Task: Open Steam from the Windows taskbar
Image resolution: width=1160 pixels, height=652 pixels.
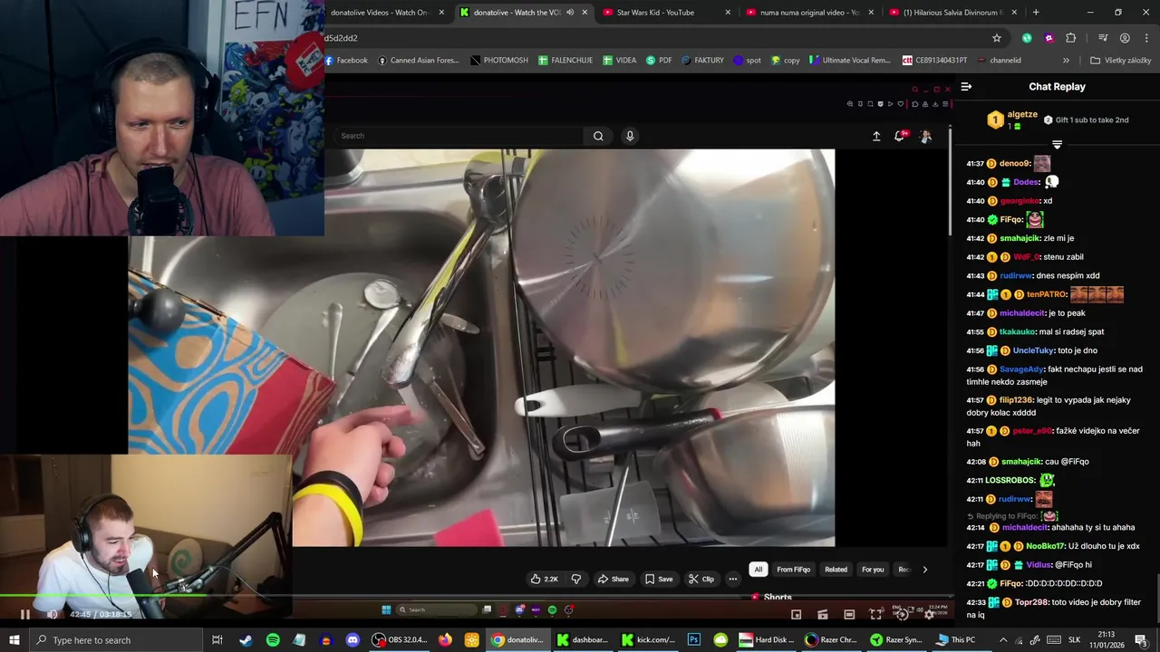Action: point(246,640)
